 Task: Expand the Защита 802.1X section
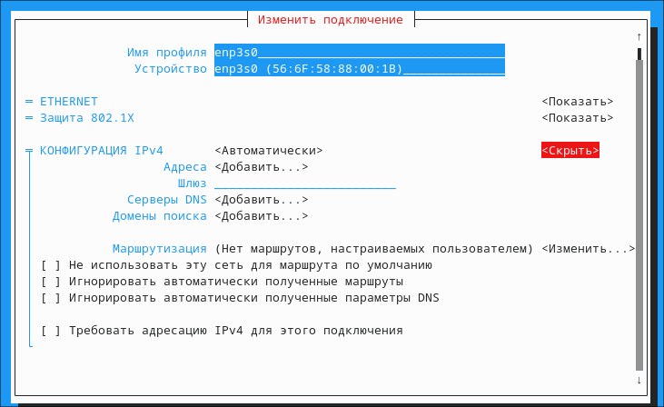point(577,118)
